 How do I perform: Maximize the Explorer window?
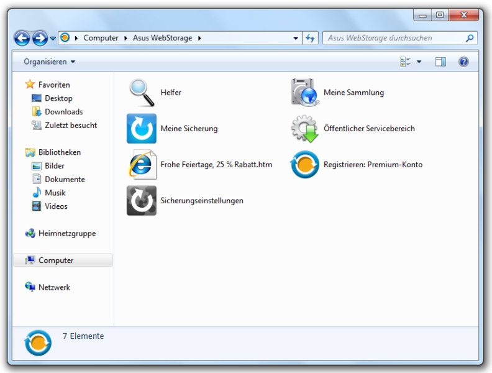440,16
